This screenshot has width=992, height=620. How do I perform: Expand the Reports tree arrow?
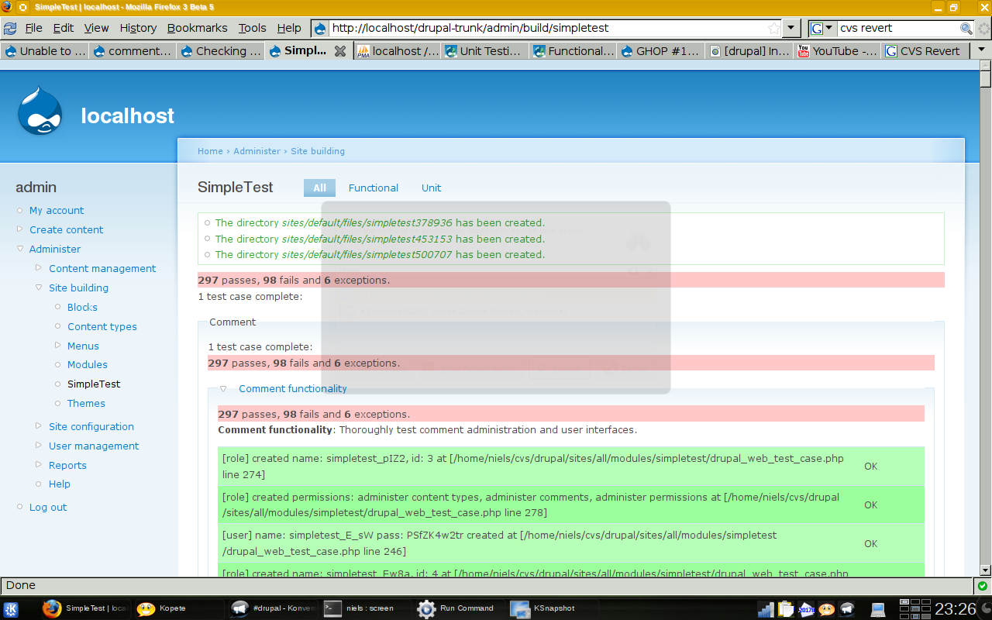(40, 465)
